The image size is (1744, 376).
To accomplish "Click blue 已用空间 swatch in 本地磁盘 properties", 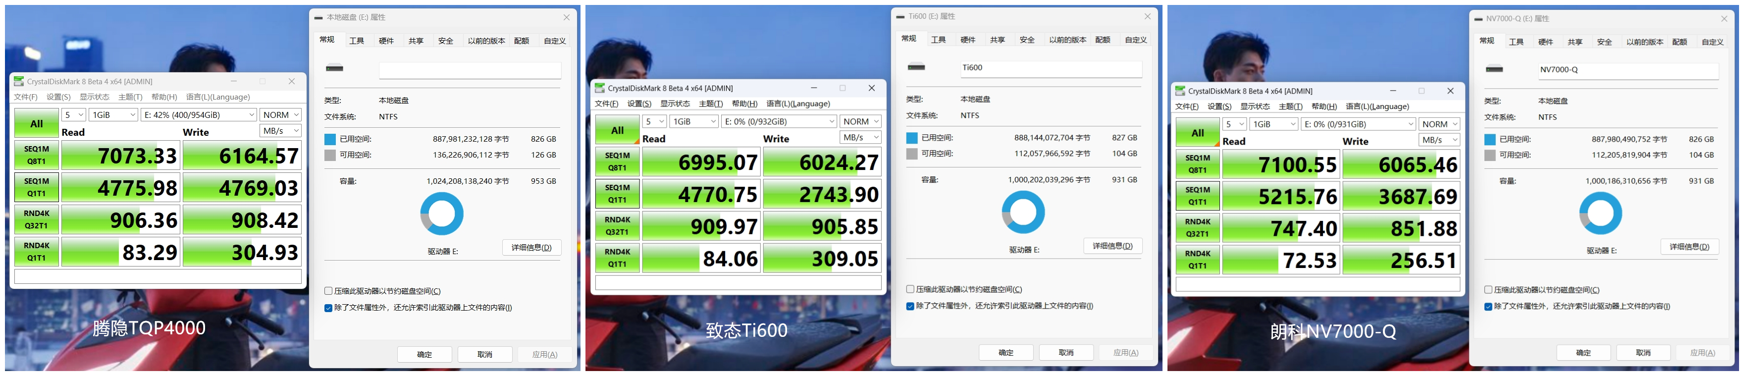I will [330, 140].
